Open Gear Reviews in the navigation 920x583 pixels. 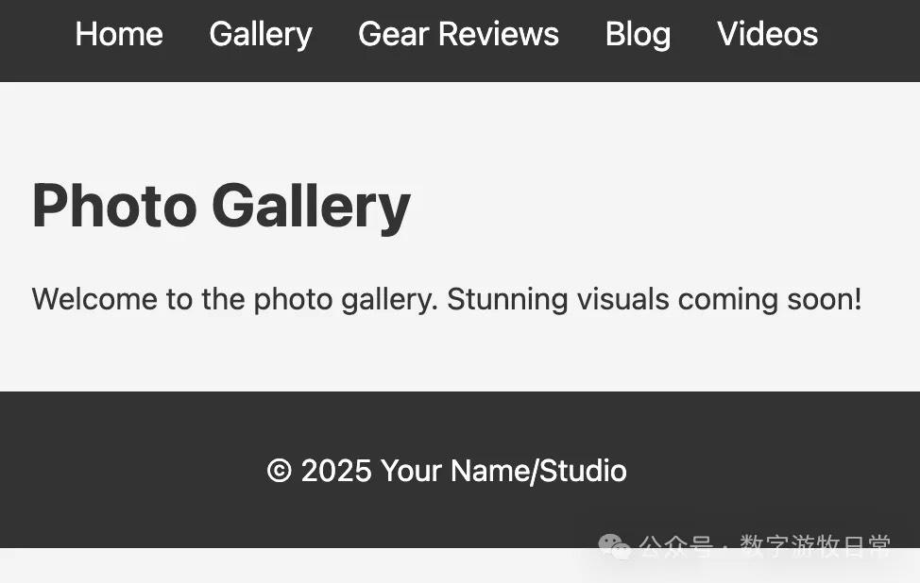(458, 35)
